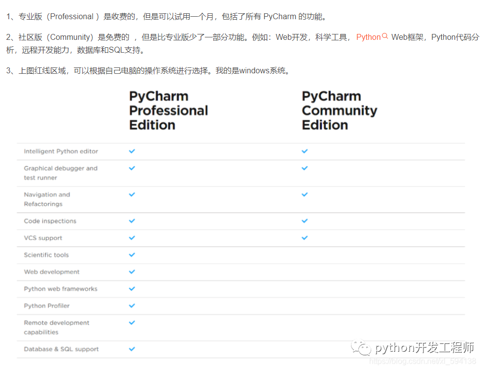Click the PyCharm Community Edition heading

pos(340,110)
